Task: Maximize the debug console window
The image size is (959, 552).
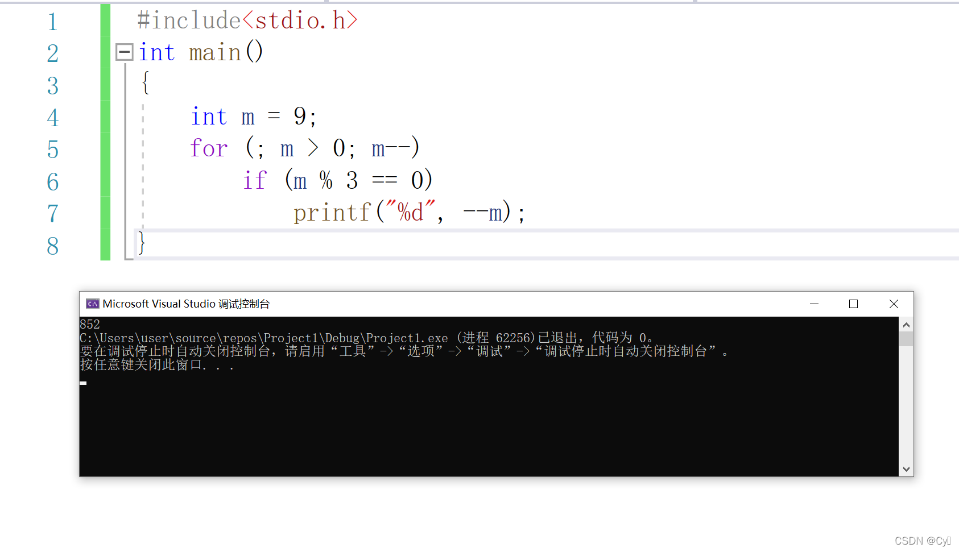Action: [x=853, y=304]
